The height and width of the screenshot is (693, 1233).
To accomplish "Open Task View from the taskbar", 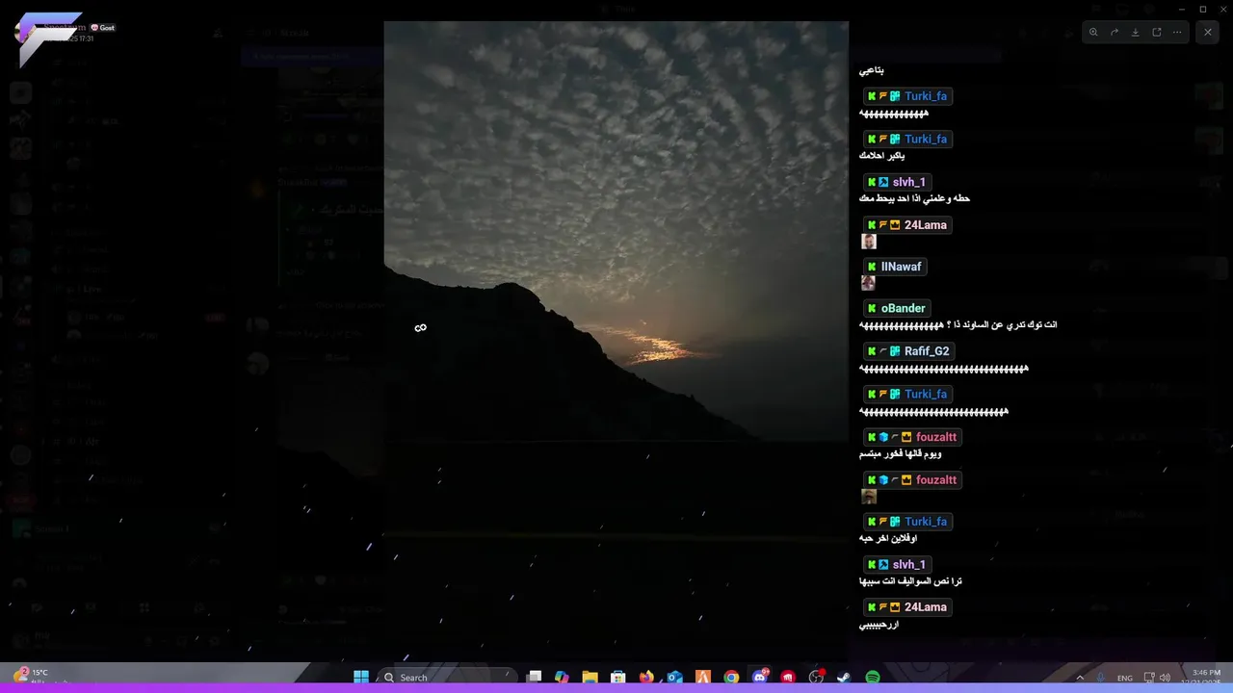I will 535,678.
